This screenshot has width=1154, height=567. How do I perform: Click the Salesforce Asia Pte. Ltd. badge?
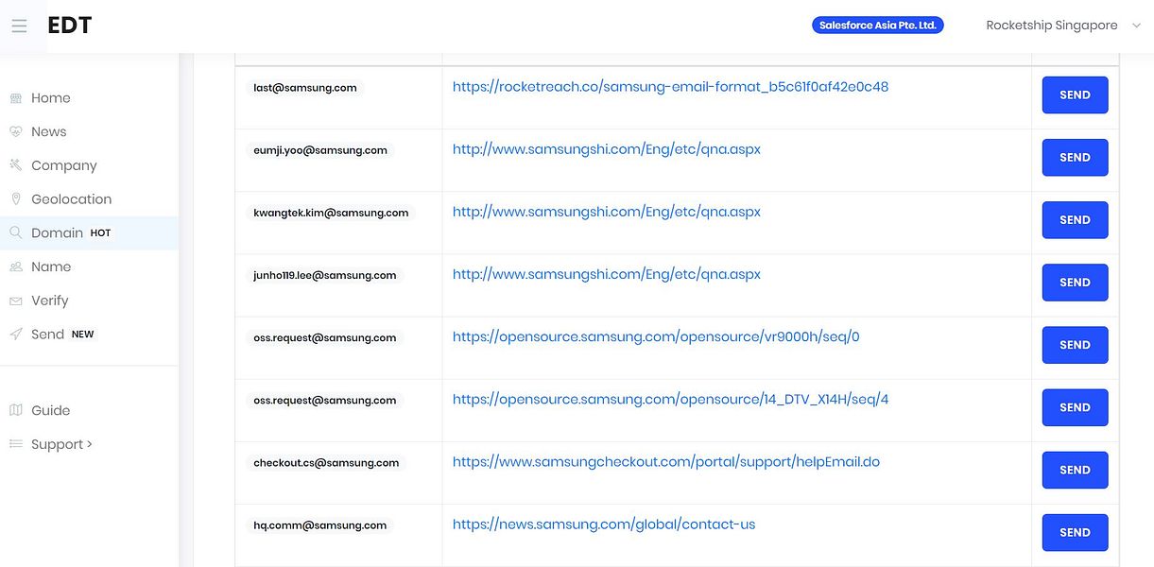click(x=877, y=26)
